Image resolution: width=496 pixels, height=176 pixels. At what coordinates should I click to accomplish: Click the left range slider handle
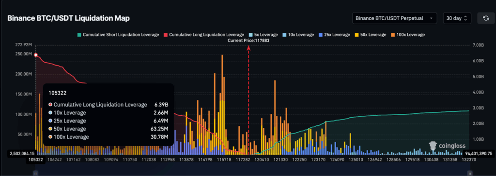click(x=35, y=173)
